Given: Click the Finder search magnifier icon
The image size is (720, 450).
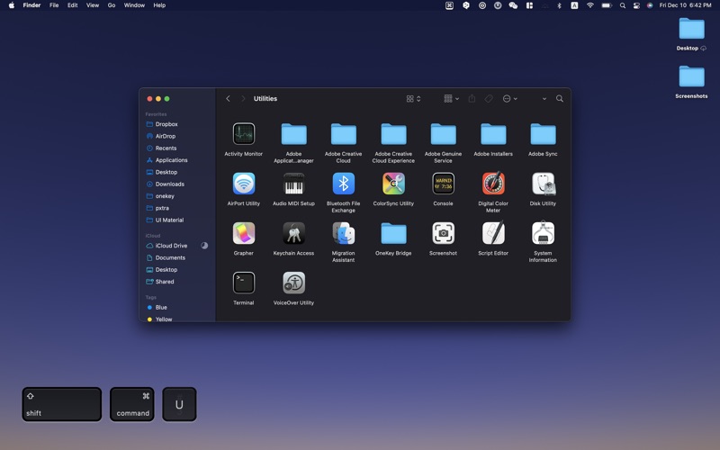Looking at the screenshot, I should click(x=560, y=99).
